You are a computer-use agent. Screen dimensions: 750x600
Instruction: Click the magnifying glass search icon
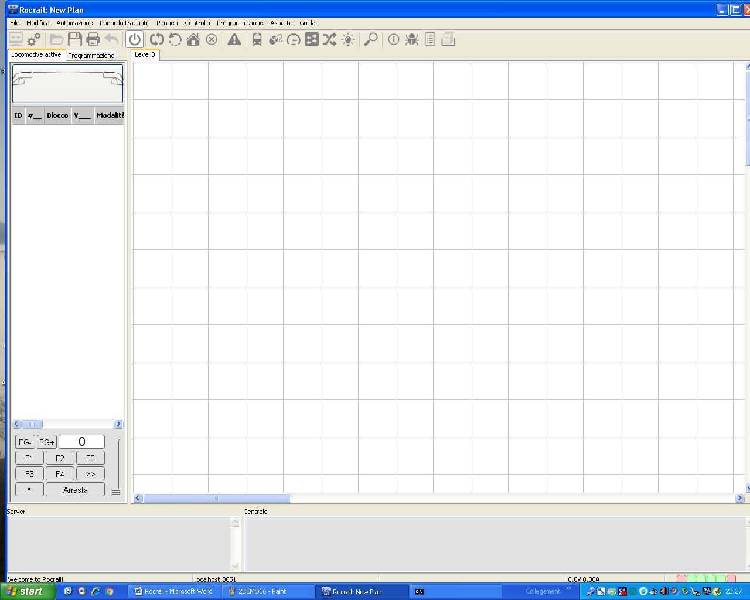tap(371, 40)
